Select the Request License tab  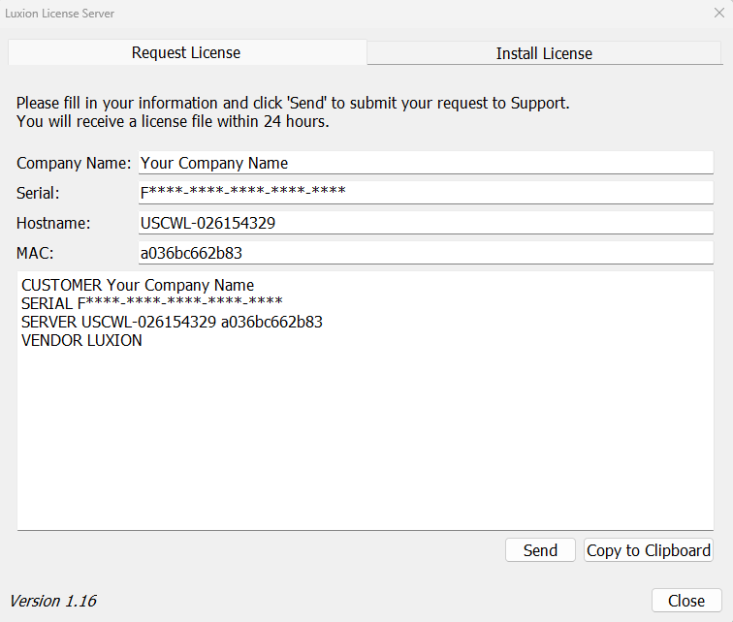(x=186, y=52)
